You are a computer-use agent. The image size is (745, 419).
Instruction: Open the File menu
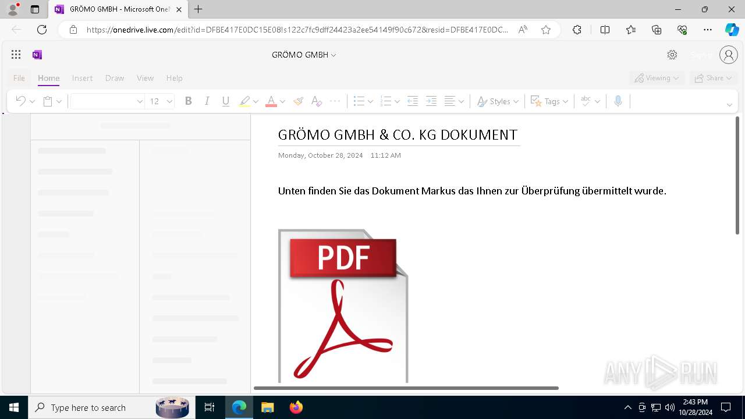pyautogui.click(x=19, y=78)
